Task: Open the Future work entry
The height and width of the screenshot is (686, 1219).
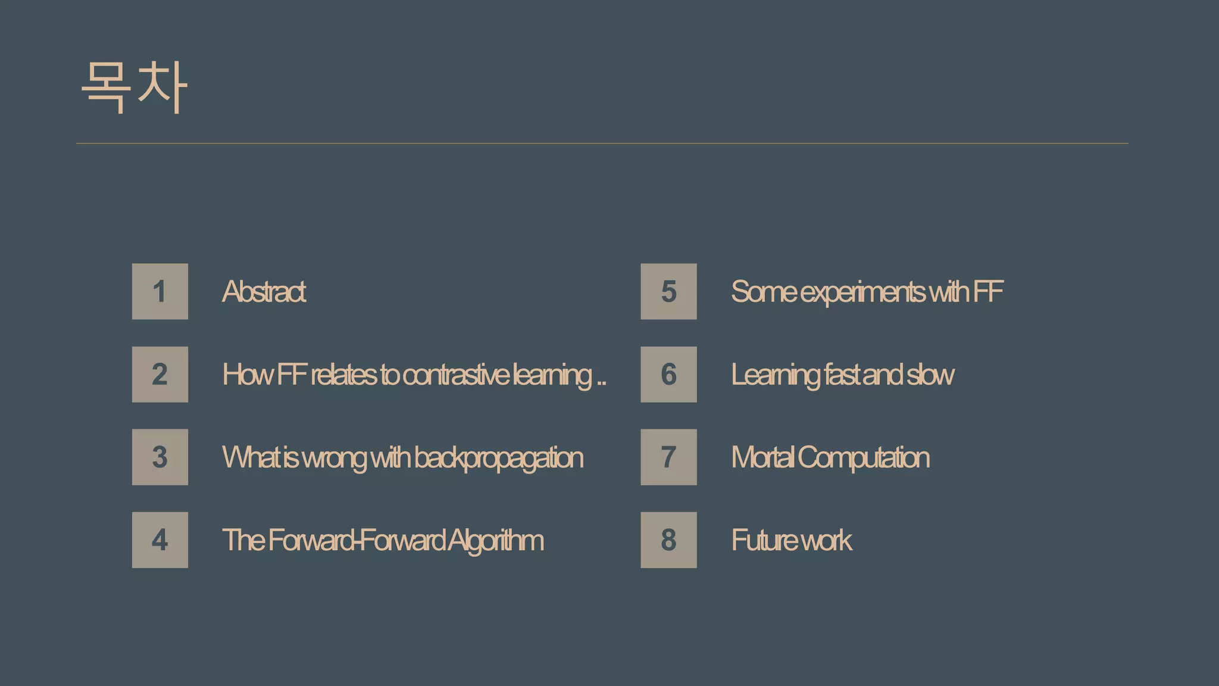Action: (x=792, y=540)
